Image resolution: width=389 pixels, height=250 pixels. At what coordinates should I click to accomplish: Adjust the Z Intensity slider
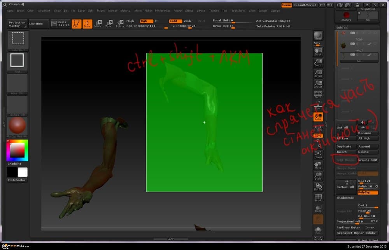point(184,26)
